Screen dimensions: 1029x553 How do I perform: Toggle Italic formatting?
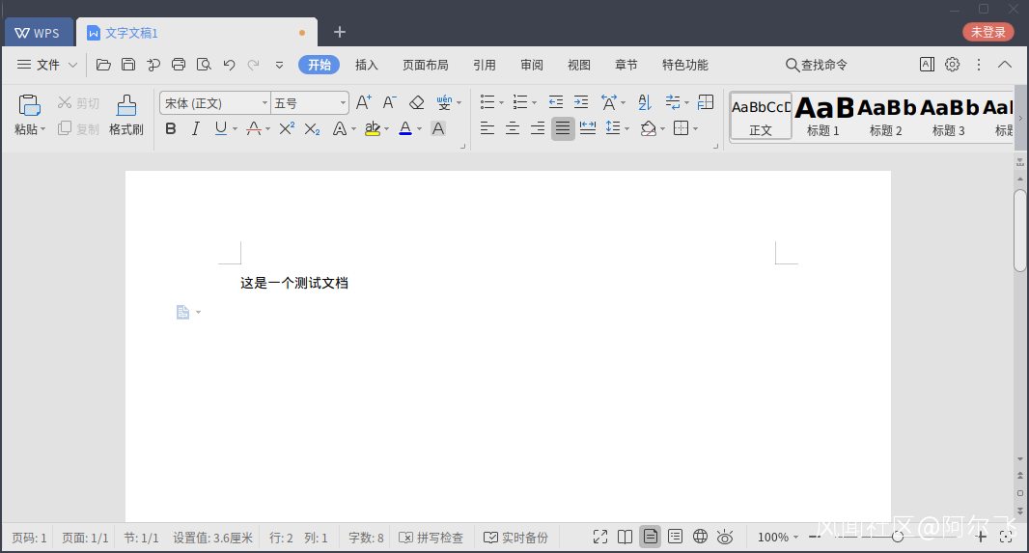196,128
